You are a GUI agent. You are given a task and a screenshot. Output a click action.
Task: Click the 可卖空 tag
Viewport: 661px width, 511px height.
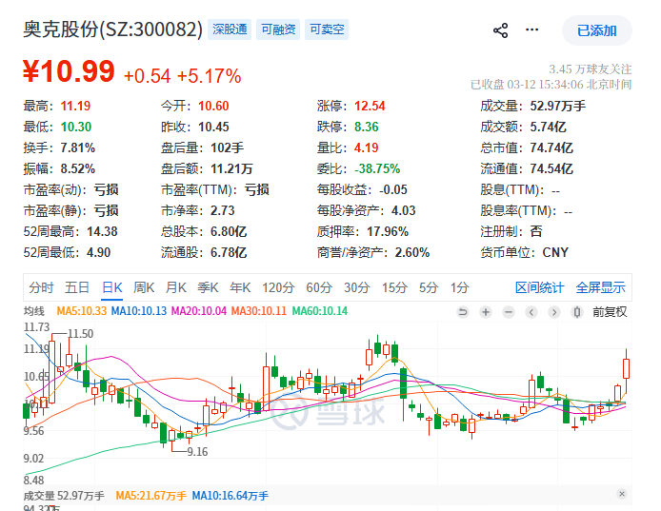327,29
